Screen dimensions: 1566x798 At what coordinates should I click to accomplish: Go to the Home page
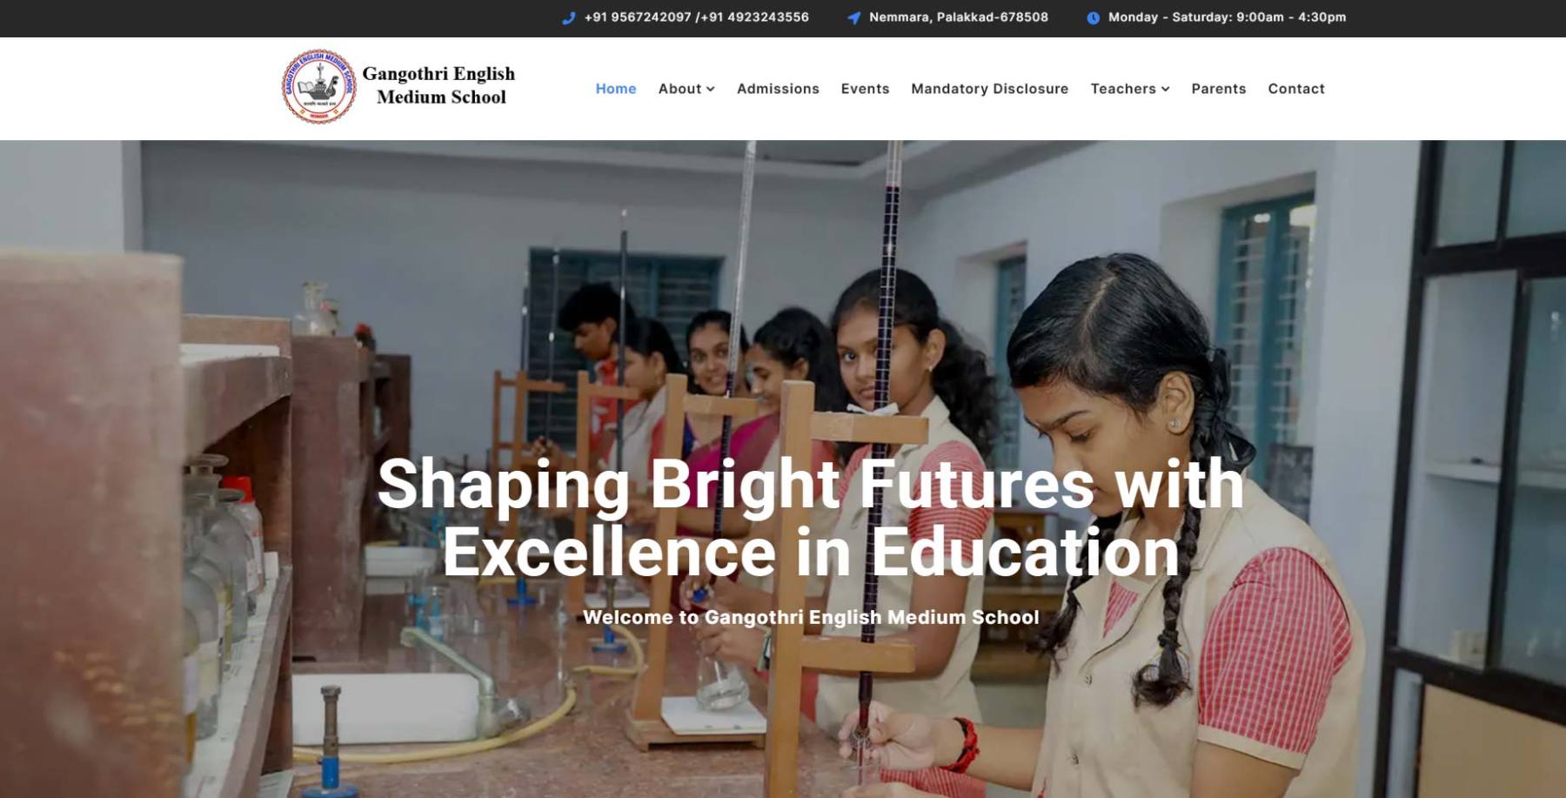point(616,89)
